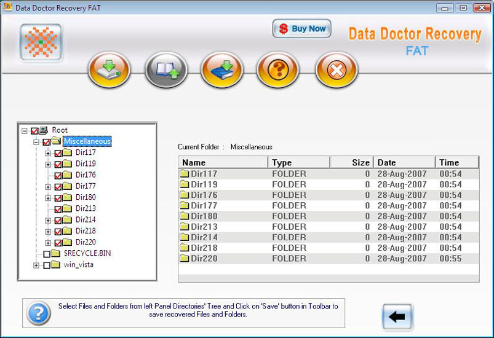The image size is (494, 338).
Task: Click the Miscellaneous folder icon in tree
Action: pyautogui.click(x=56, y=141)
